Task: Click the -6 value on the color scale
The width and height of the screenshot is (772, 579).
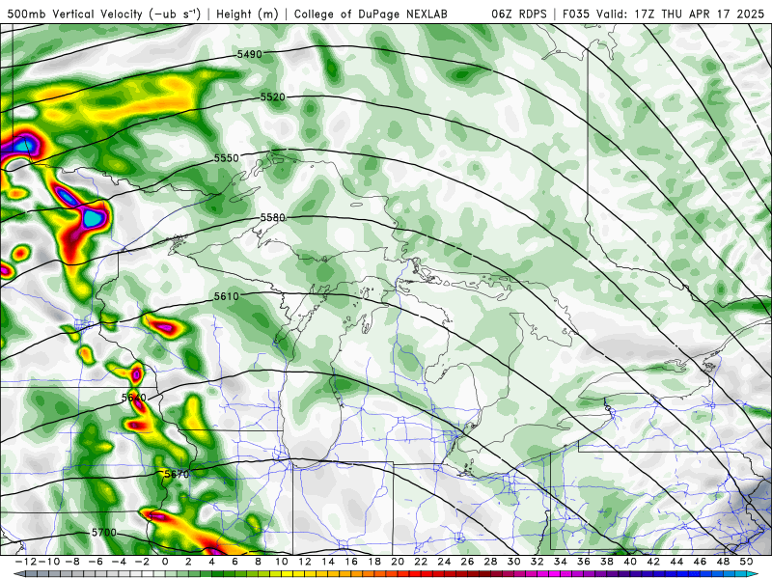Action: click(96, 562)
